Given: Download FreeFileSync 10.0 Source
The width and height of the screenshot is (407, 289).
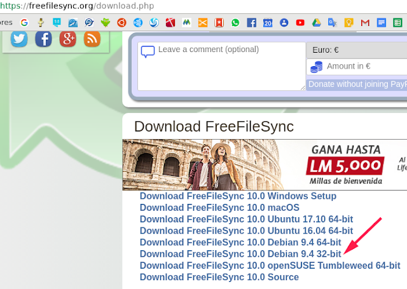Looking at the screenshot, I should click(219, 277).
